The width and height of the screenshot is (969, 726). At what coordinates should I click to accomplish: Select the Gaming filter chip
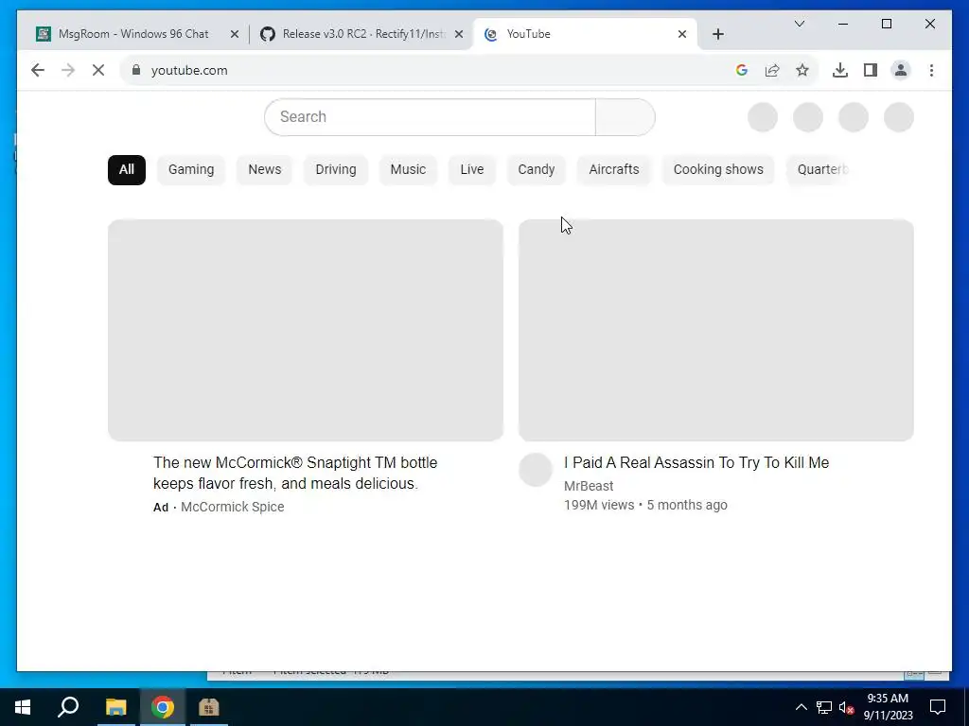pos(191,170)
